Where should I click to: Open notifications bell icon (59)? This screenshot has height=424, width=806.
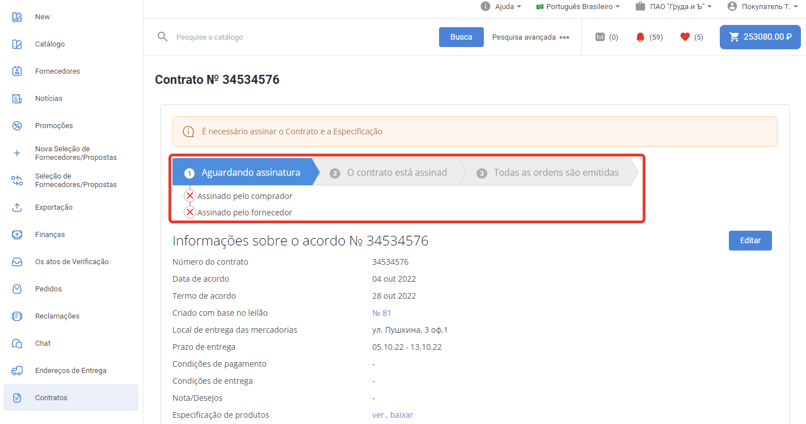click(640, 37)
